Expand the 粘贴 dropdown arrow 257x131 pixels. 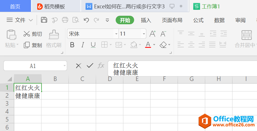point(17,44)
